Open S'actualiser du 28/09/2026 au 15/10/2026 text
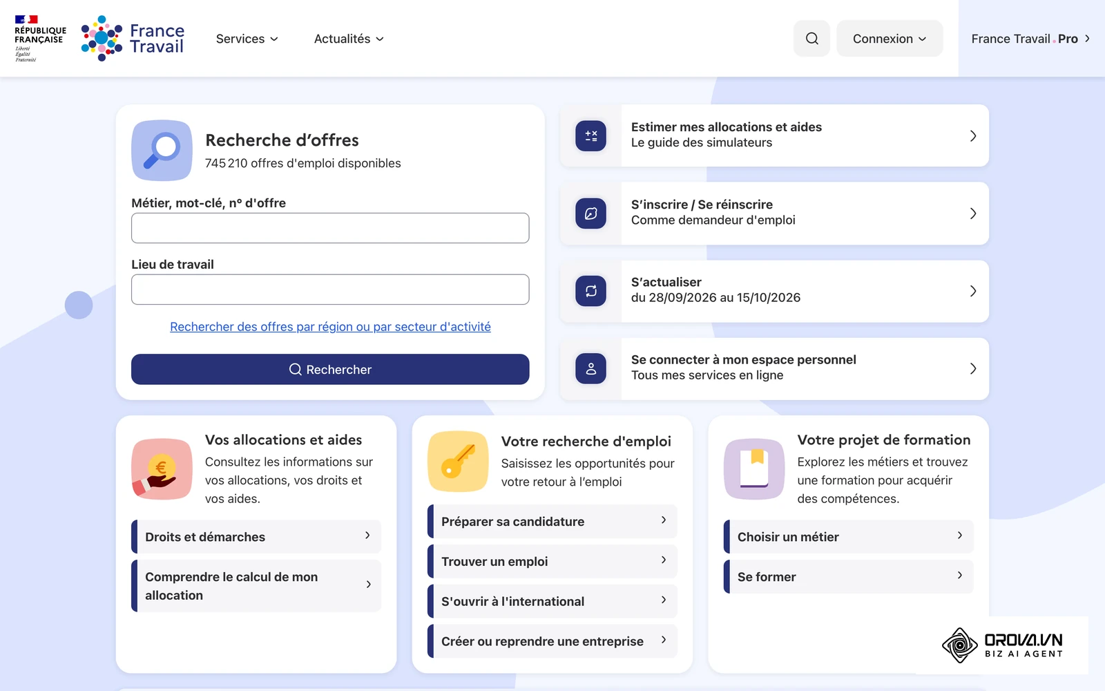 click(715, 290)
